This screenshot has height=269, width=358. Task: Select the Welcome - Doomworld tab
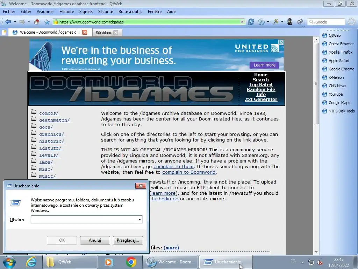(x=50, y=32)
